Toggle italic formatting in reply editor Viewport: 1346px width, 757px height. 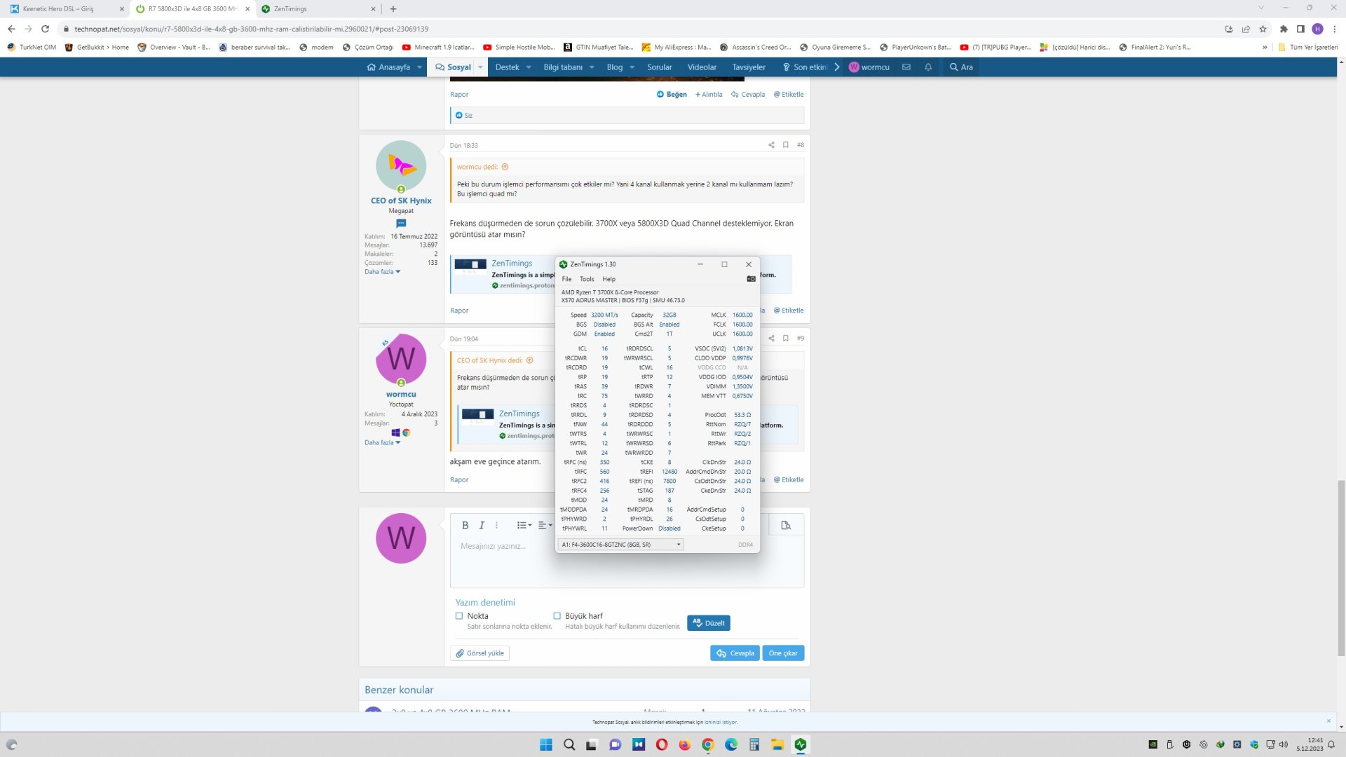coord(482,525)
